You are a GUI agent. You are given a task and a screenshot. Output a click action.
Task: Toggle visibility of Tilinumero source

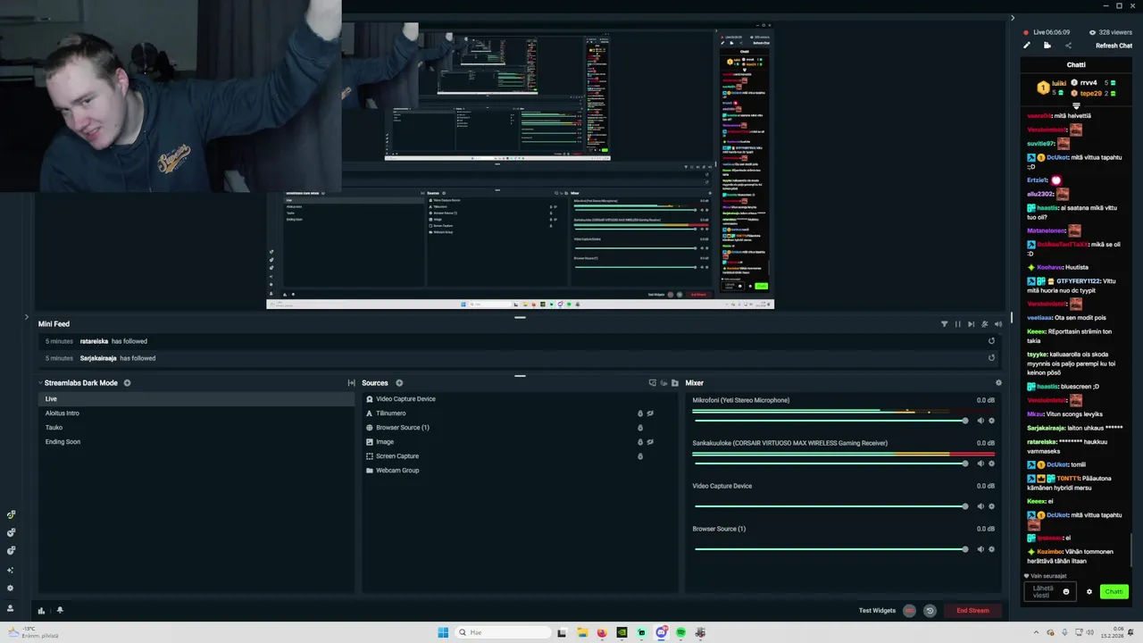point(650,413)
